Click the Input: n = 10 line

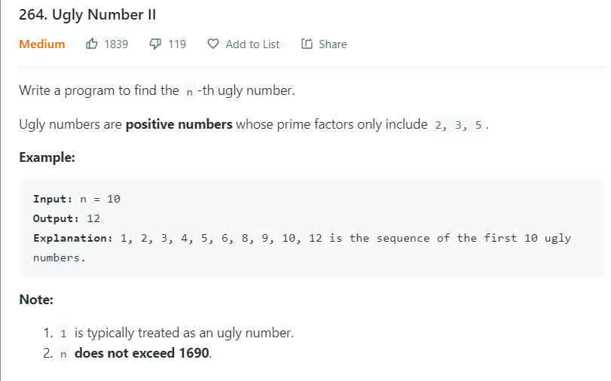point(77,199)
